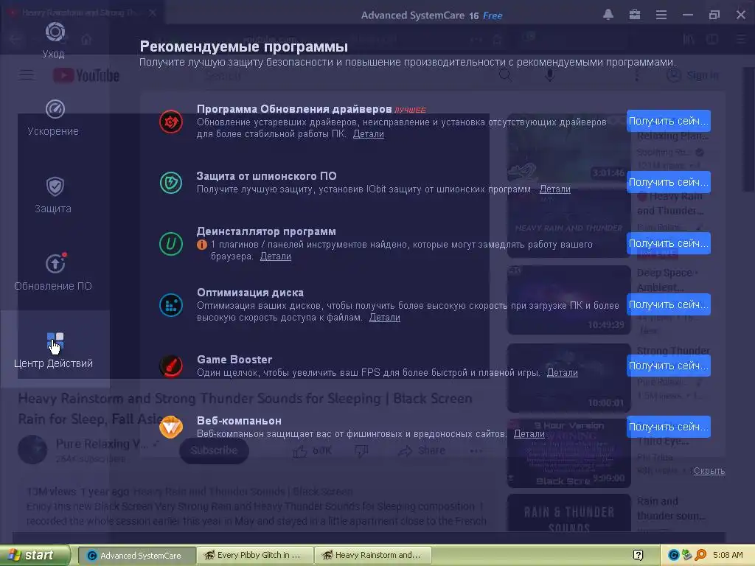Get the Оптимизация диска program now
755x566 pixels.
coord(668,304)
